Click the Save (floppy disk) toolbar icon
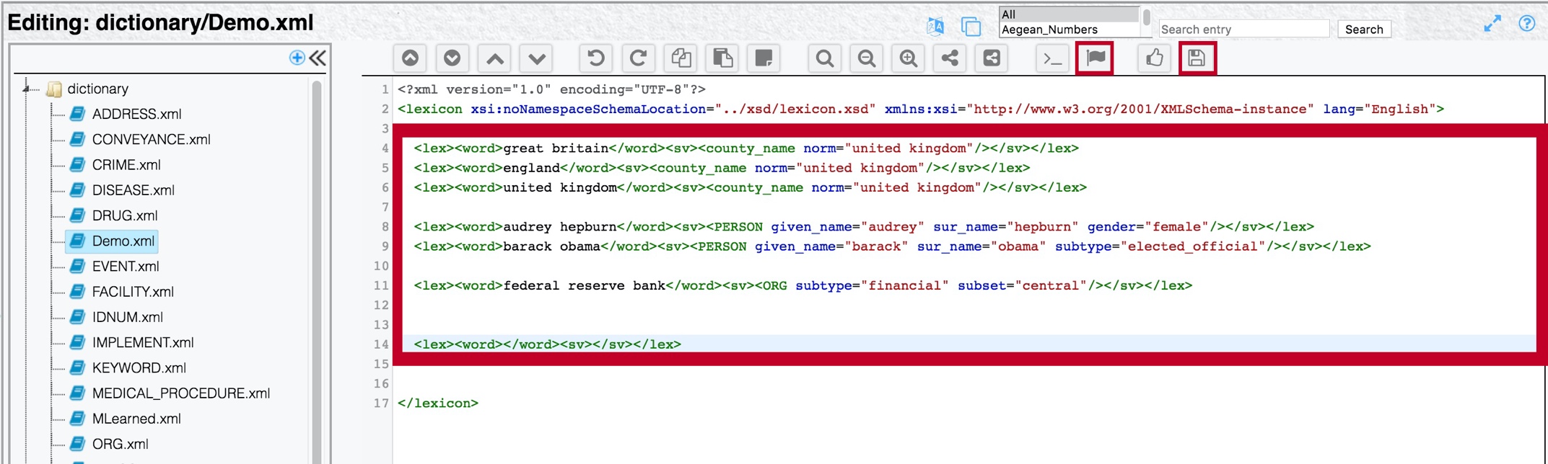The width and height of the screenshot is (1548, 464). click(x=1197, y=58)
